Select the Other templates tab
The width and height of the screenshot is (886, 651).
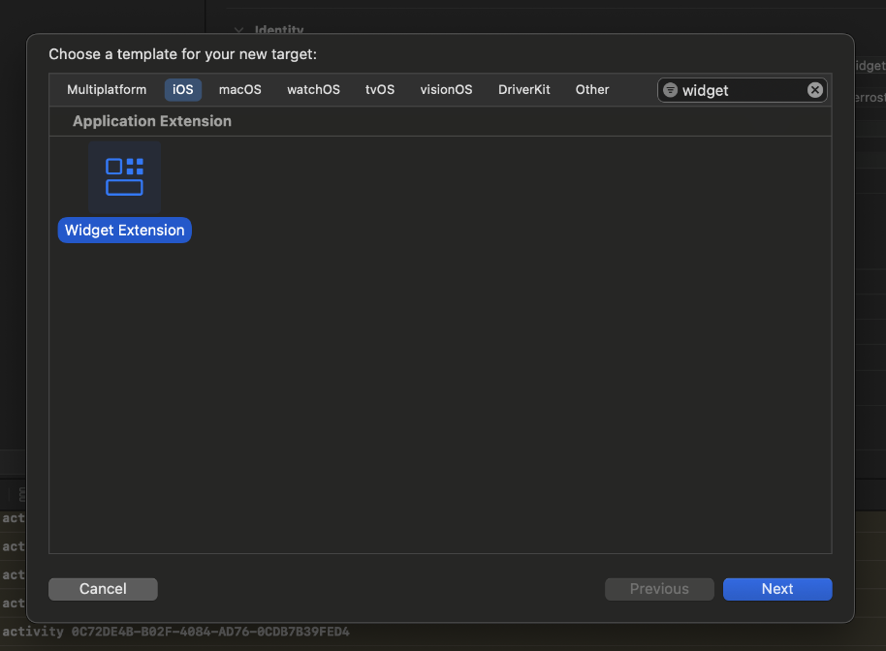[x=592, y=90]
